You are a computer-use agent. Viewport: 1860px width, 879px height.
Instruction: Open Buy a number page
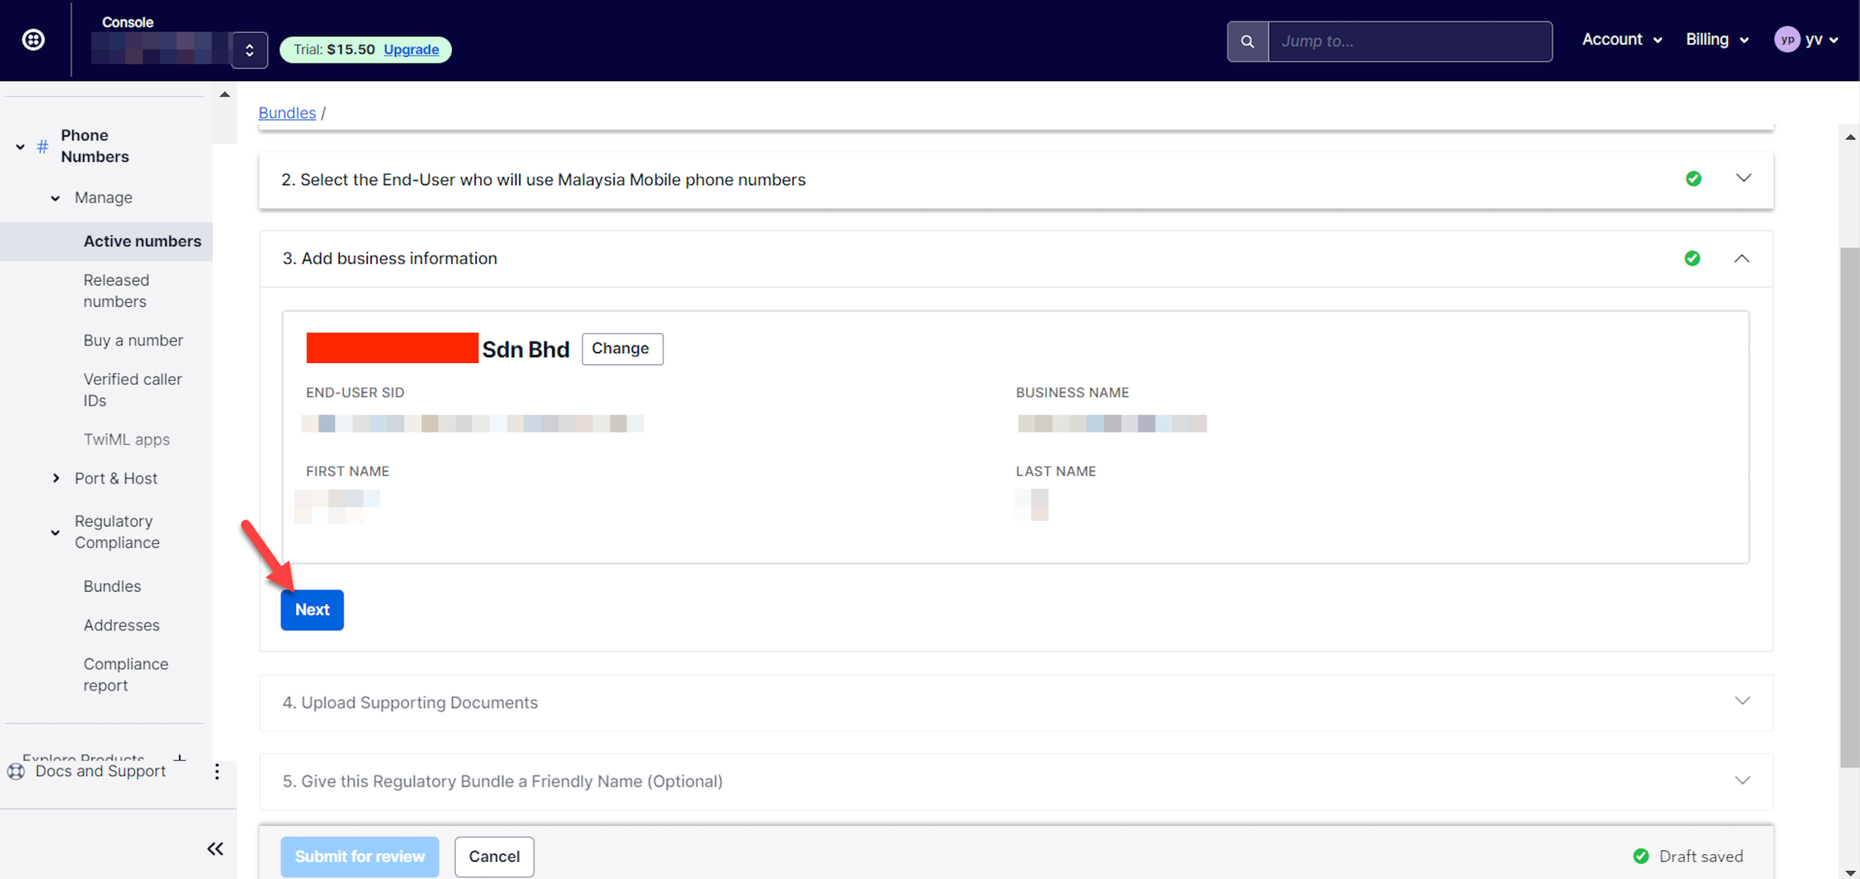[133, 340]
